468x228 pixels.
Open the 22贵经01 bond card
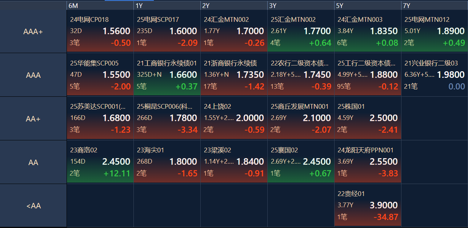368,205
